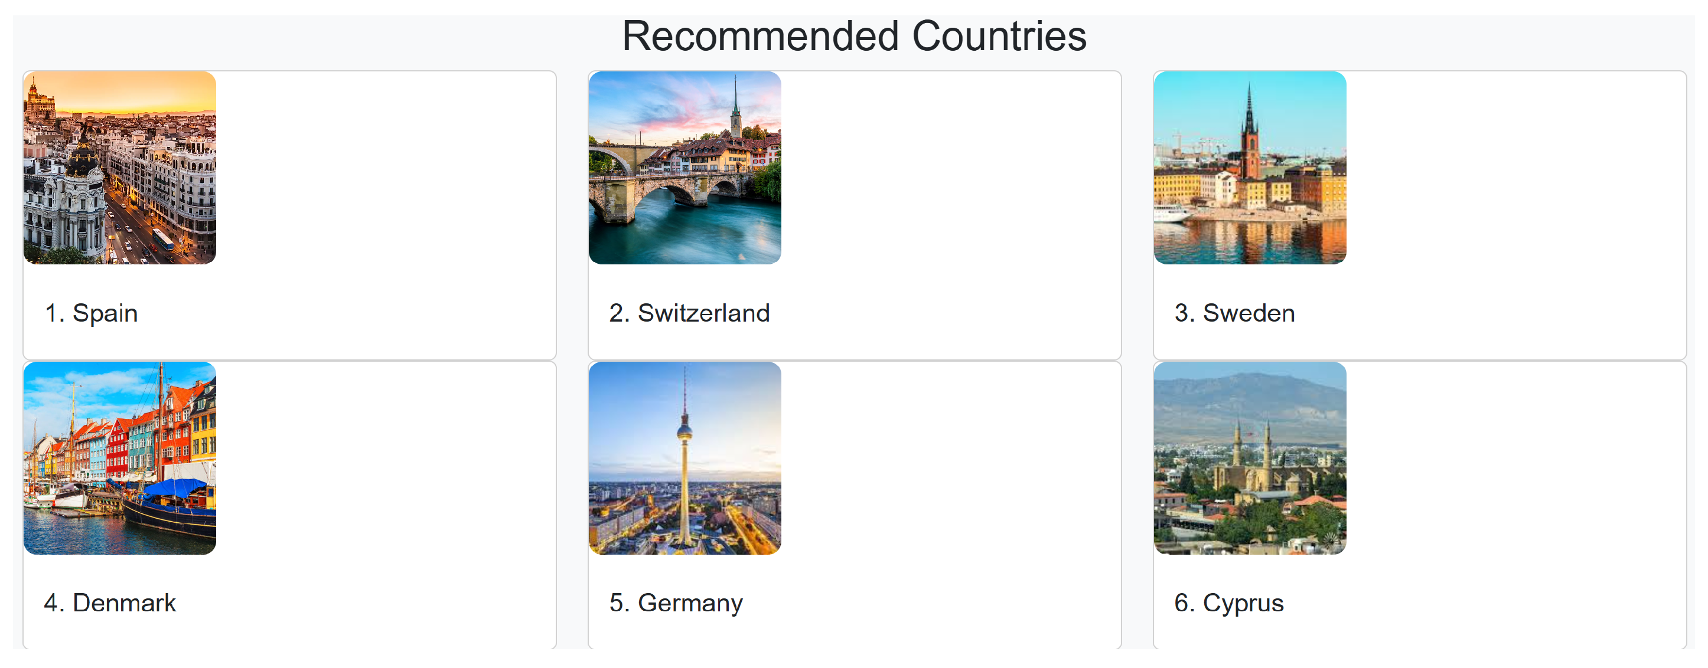Click the Spain city skyline photo

(119, 168)
